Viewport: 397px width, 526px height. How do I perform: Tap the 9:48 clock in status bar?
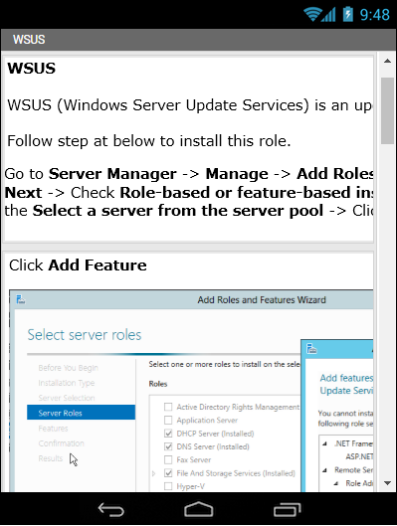[375, 15]
